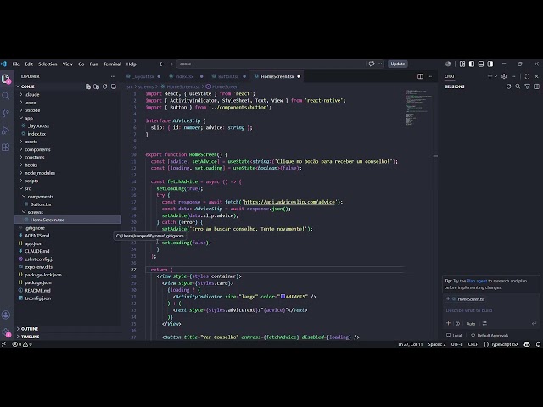543x407 pixels.
Task: Change the Local session target
Action: pyautogui.click(x=454, y=336)
